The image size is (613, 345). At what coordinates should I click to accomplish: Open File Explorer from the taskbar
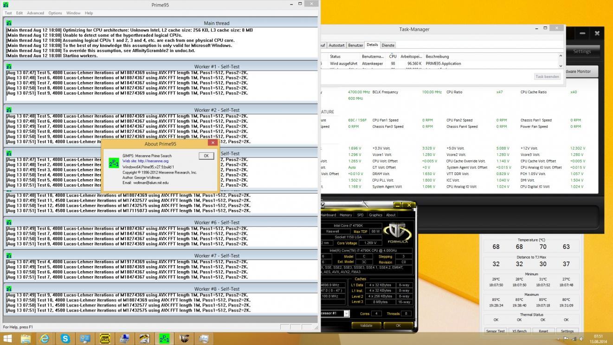pos(26,338)
